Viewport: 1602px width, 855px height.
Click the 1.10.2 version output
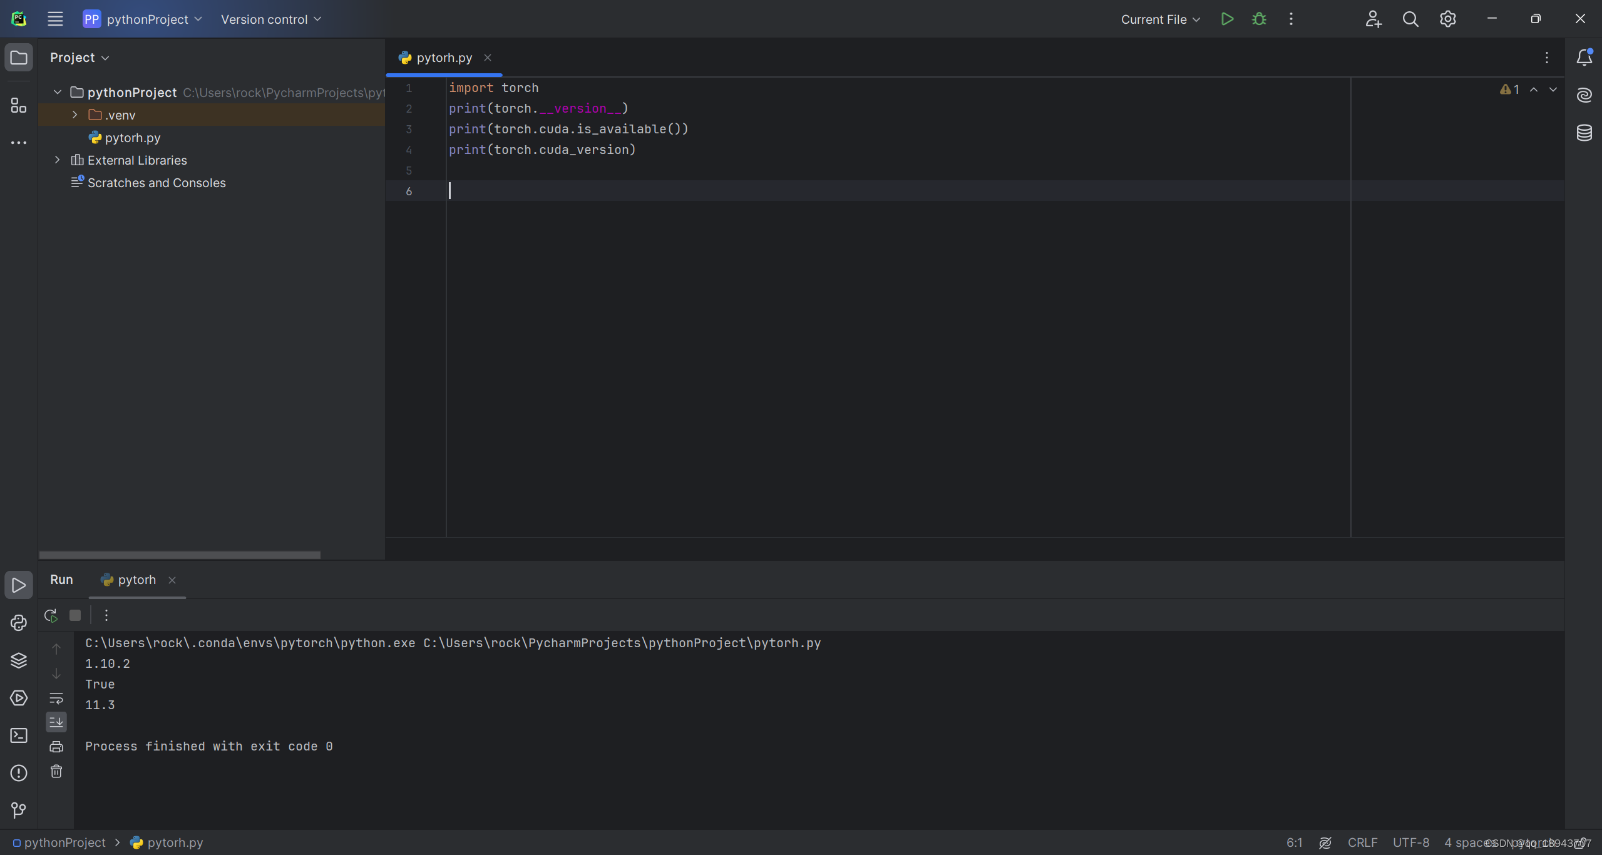108,663
